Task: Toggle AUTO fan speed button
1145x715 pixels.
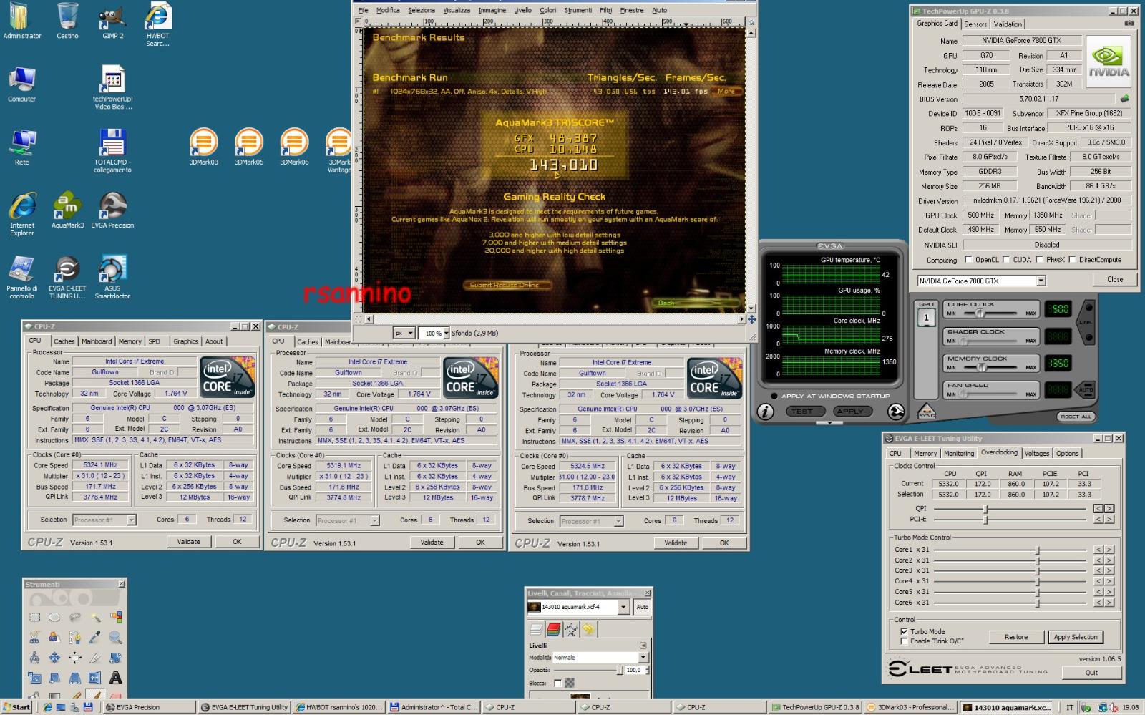Action: (x=1086, y=390)
